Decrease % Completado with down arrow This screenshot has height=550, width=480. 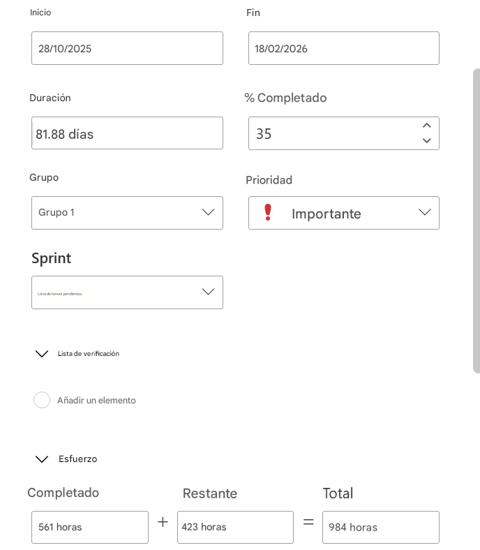[x=427, y=141]
